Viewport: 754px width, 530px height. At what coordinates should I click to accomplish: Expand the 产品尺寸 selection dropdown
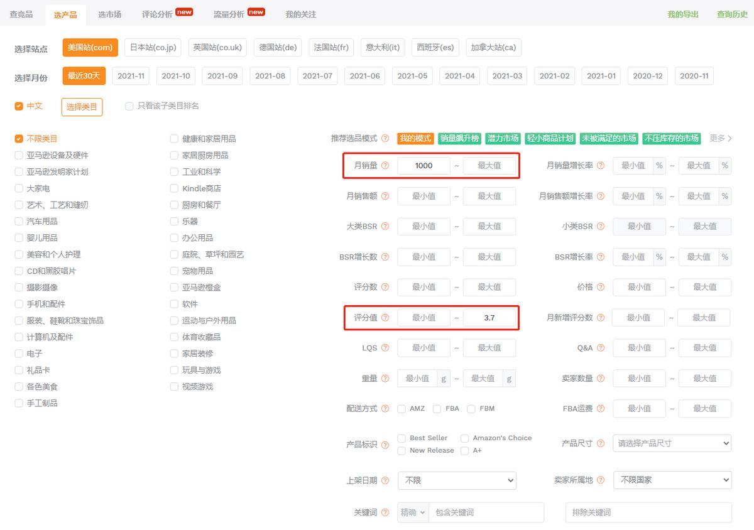tap(672, 443)
